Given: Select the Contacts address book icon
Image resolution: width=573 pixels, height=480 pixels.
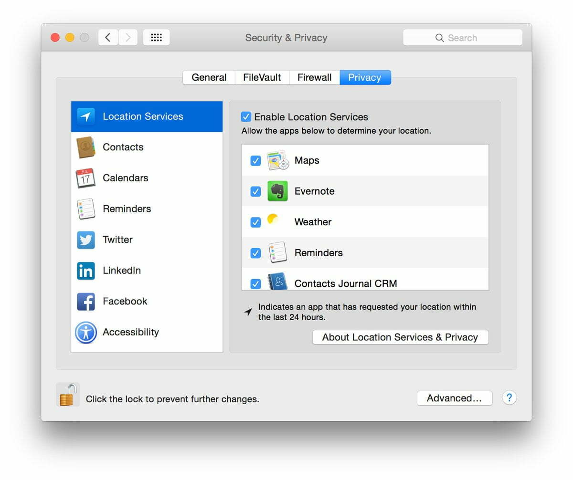Looking at the screenshot, I should coord(85,147).
